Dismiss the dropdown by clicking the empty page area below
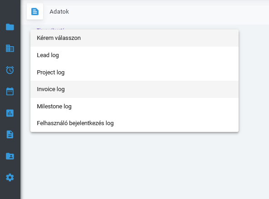Screen dimensions: 269x199 point(145,165)
